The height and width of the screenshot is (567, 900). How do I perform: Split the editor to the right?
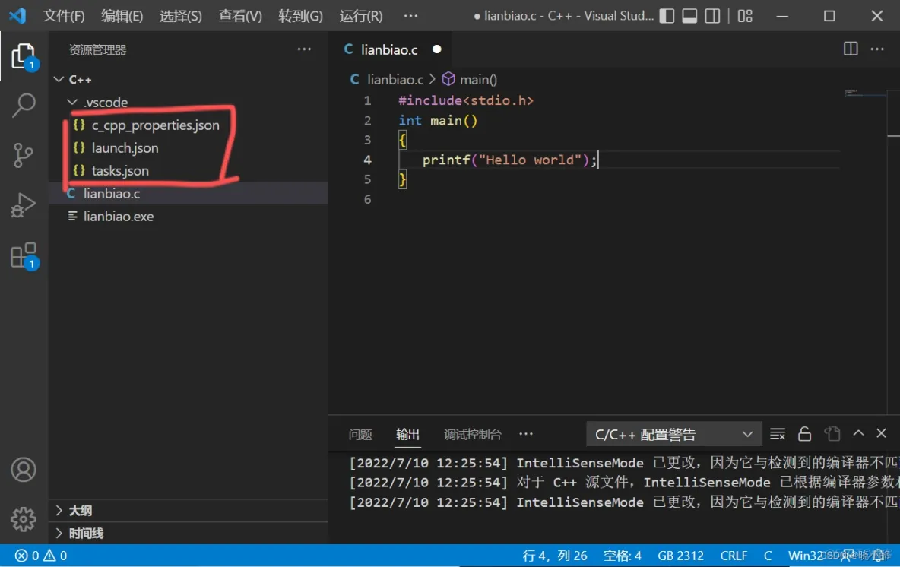click(851, 49)
